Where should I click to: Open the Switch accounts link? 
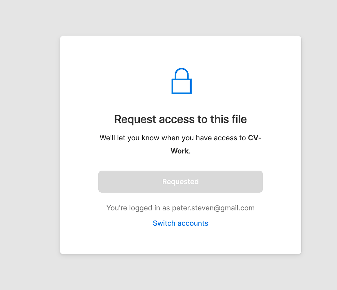click(x=180, y=223)
